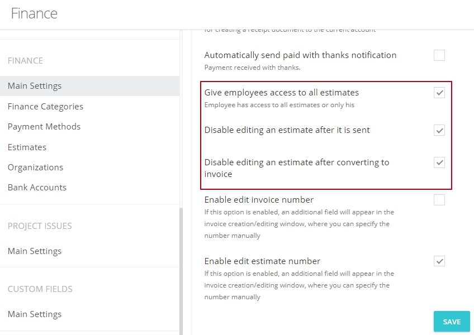
Task: Click the sidebar vertical scrollbar
Action: coord(181,271)
